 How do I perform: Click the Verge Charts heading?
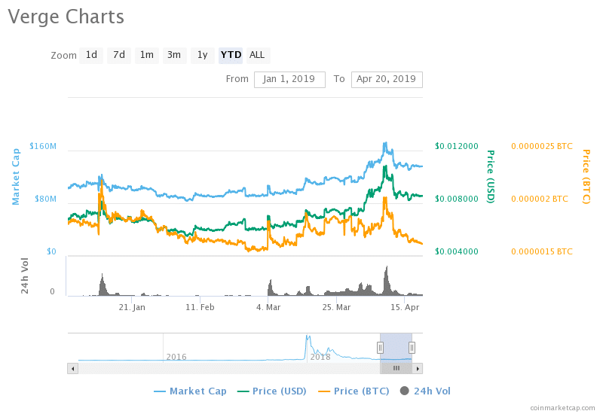(66, 17)
